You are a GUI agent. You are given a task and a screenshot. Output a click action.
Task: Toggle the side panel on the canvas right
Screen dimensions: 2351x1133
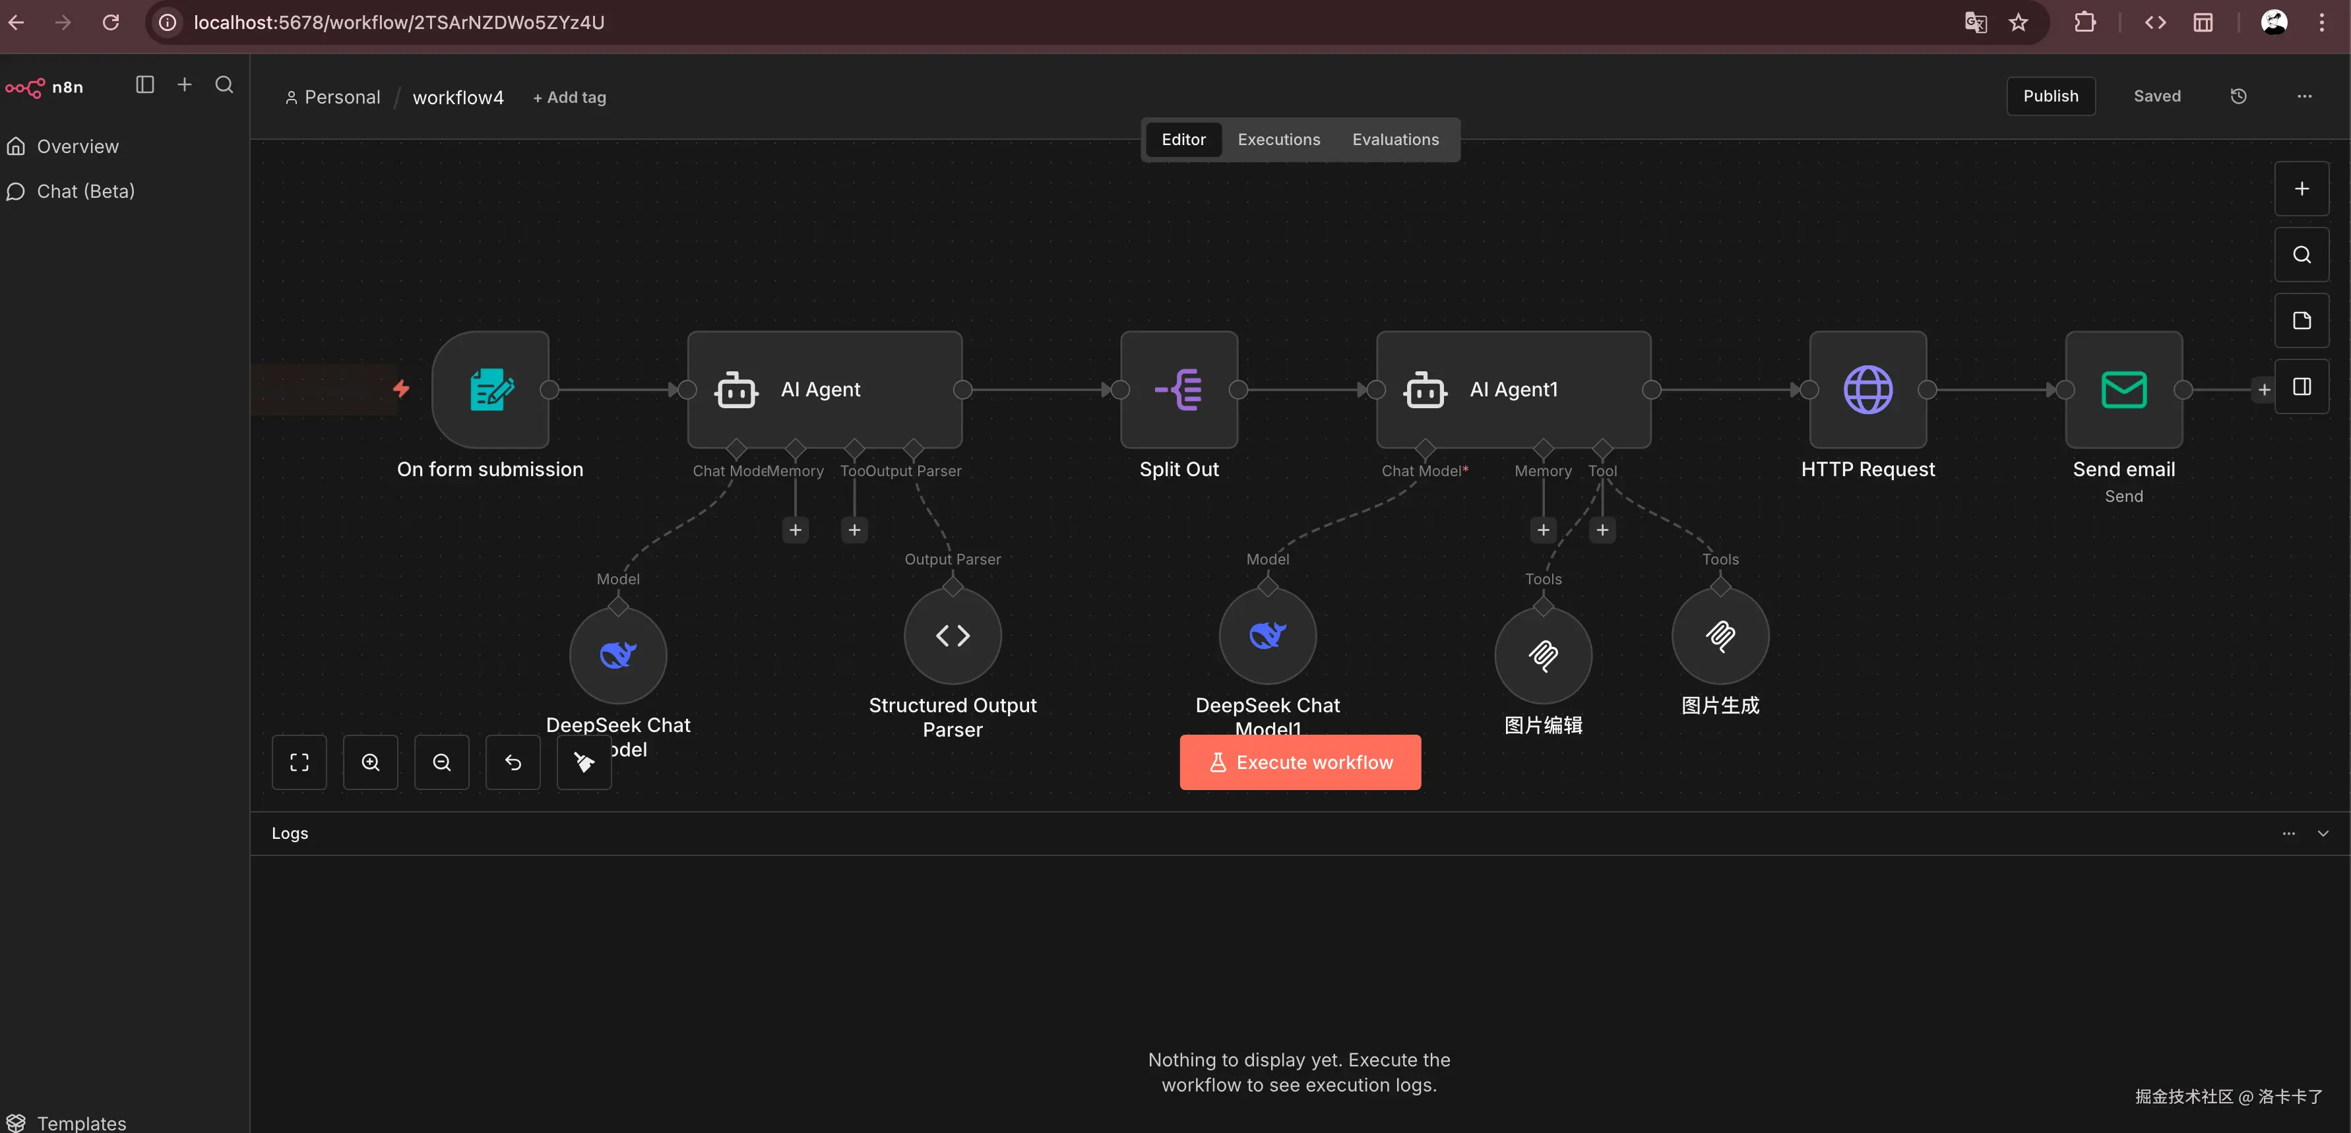pyautogui.click(x=2301, y=386)
